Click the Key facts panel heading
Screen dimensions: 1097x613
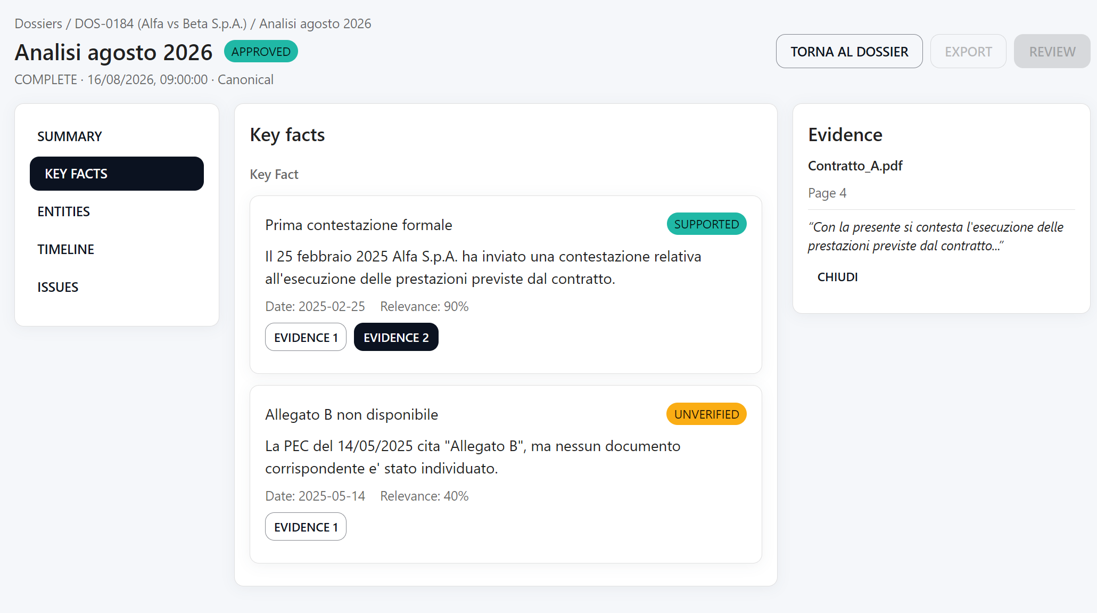tap(287, 135)
